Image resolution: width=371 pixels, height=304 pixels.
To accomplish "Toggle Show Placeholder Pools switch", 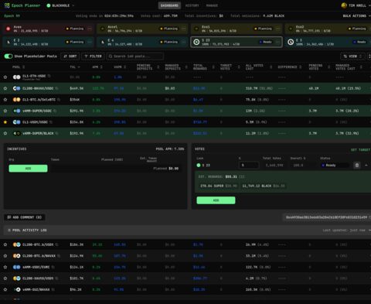I will (9, 56).
